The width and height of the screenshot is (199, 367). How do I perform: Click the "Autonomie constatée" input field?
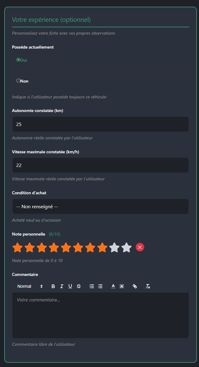pos(100,124)
